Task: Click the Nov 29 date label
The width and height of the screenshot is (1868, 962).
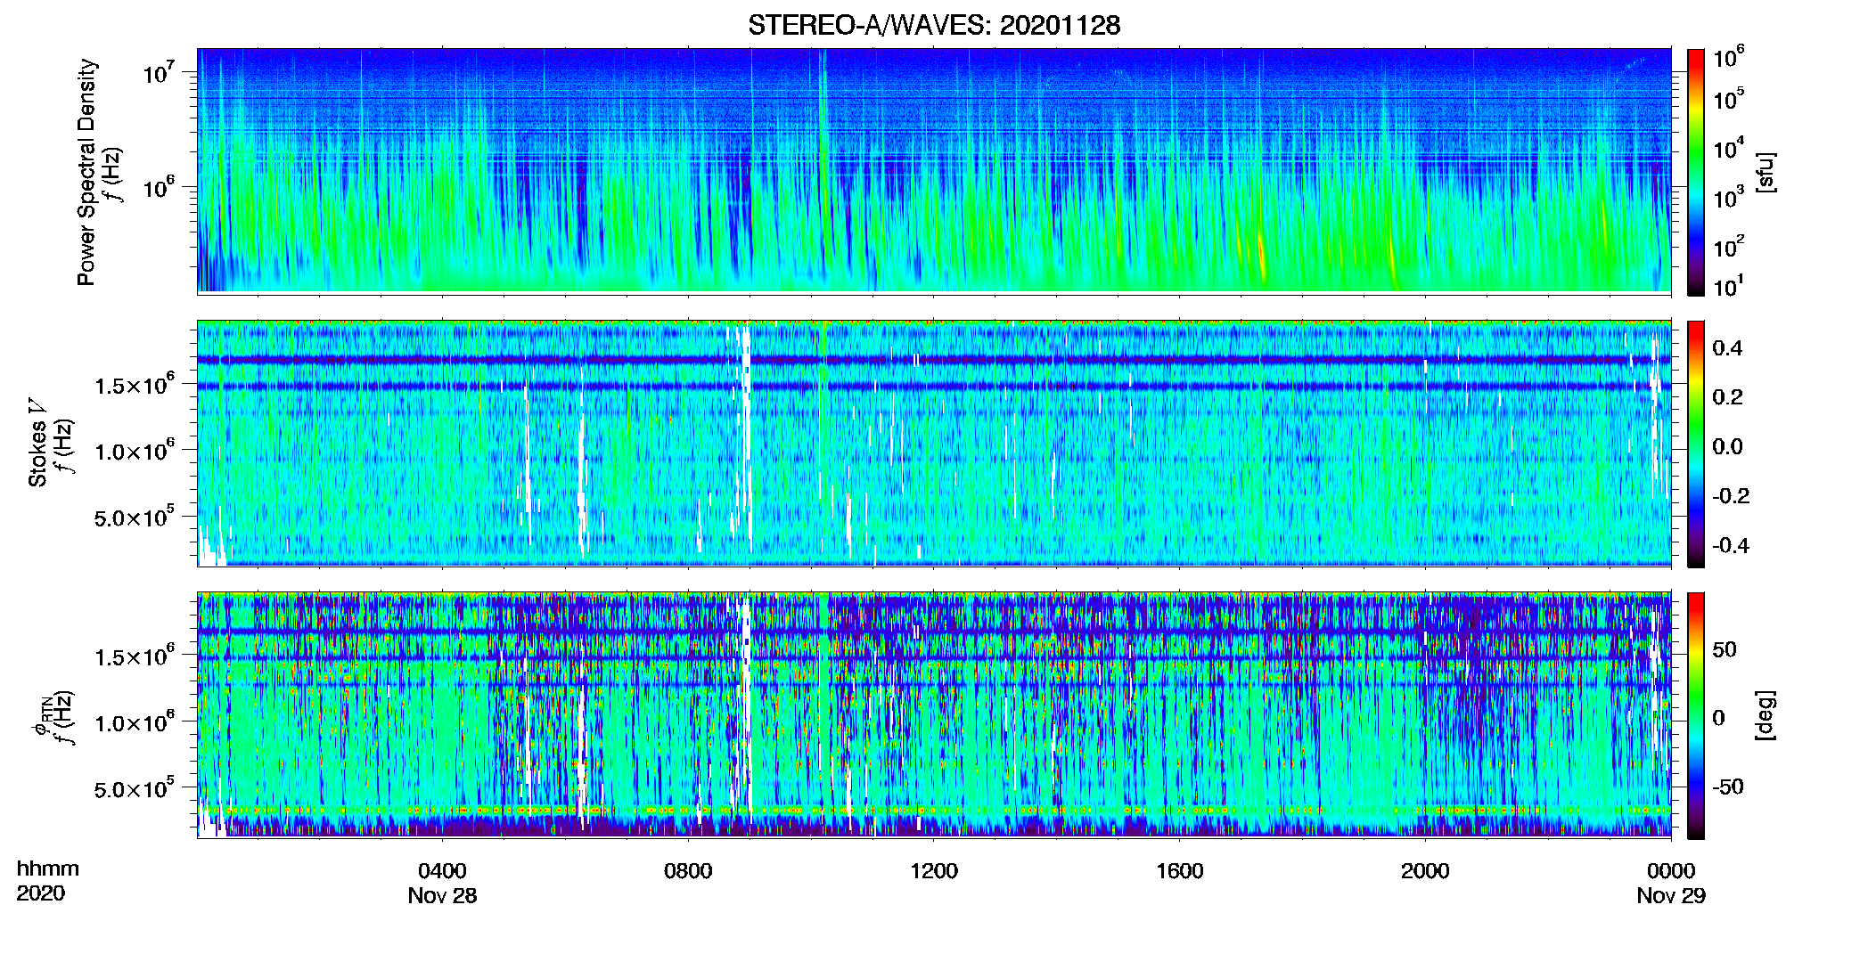Action: (1671, 896)
